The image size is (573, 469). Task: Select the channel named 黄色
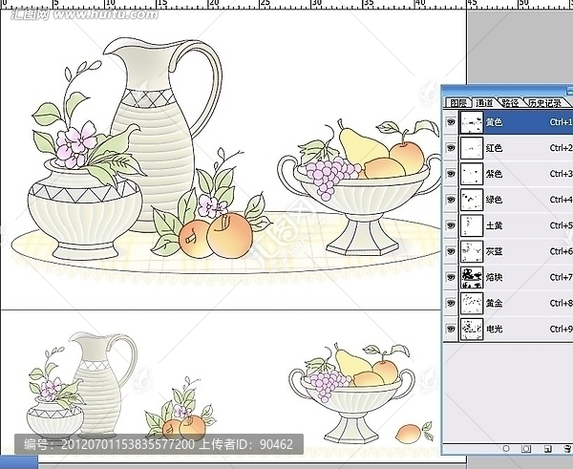pos(494,122)
